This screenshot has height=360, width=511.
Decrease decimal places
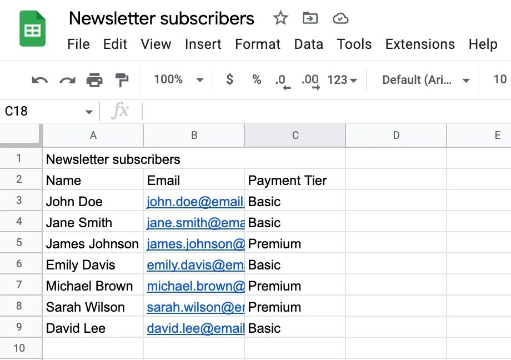pos(282,79)
